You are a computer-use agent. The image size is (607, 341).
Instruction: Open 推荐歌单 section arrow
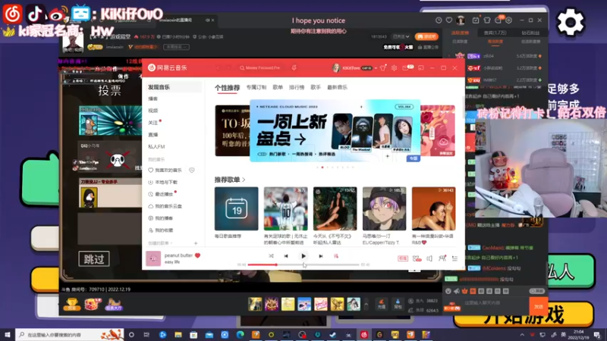[x=244, y=180]
